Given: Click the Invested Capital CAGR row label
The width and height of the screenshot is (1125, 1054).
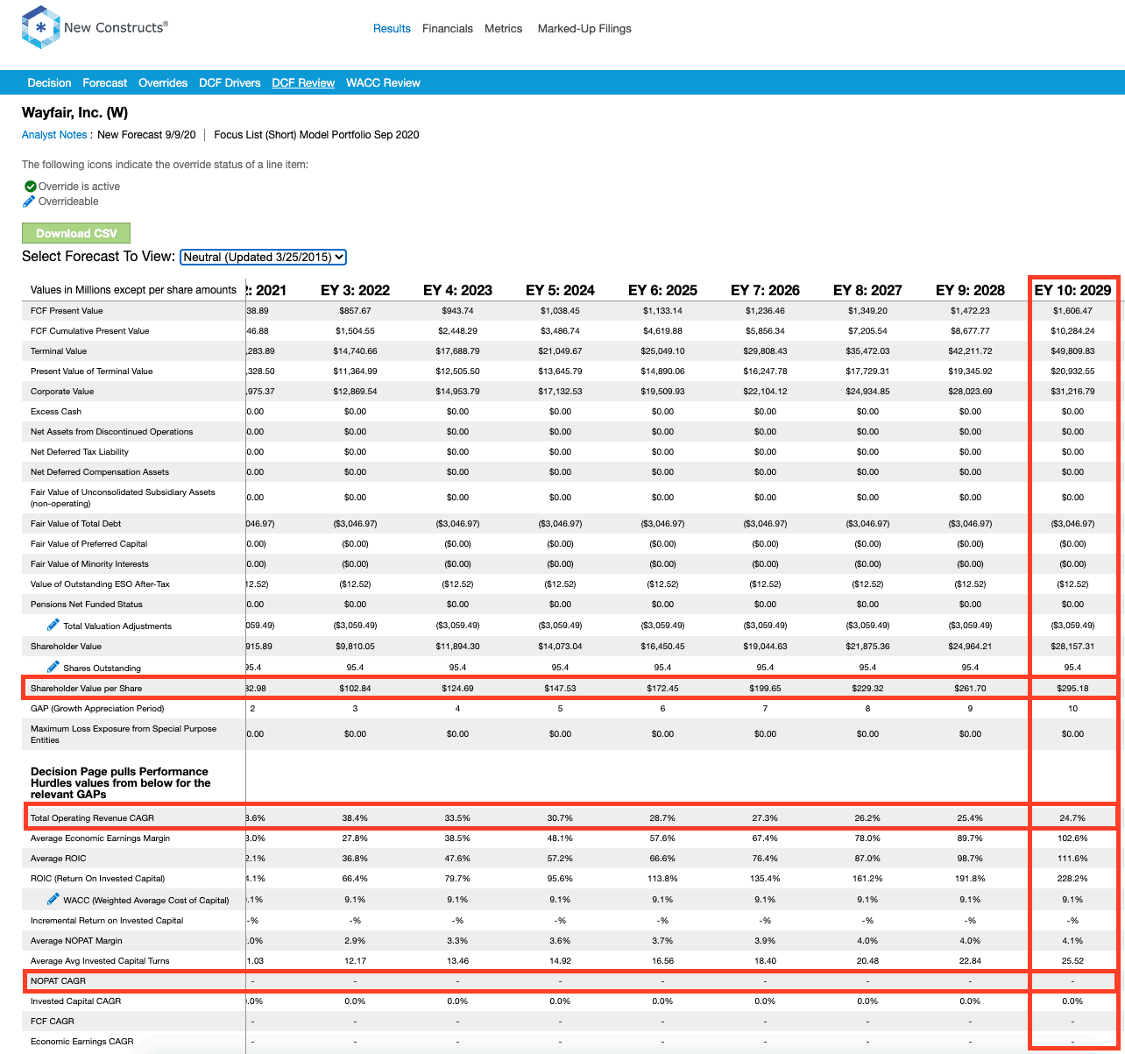Looking at the screenshot, I should pyautogui.click(x=76, y=1001).
